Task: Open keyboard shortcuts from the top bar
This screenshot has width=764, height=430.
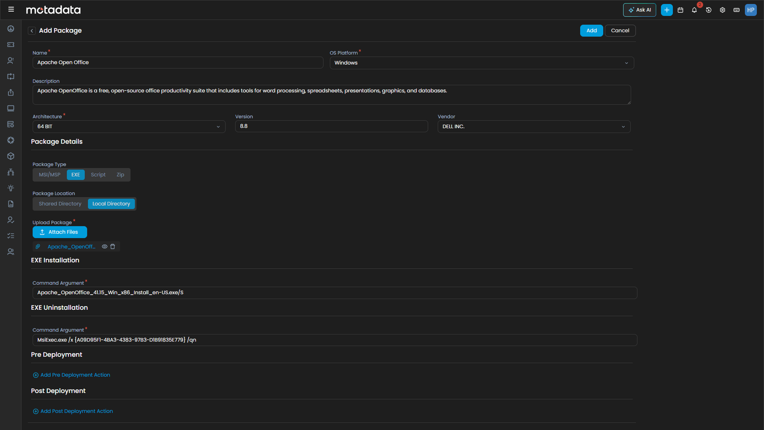Action: 737,10
